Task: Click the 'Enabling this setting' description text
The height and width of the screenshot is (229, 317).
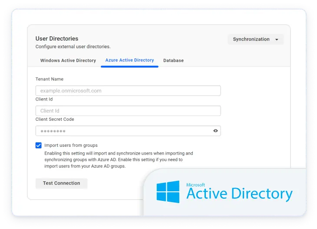Action: [x=119, y=160]
